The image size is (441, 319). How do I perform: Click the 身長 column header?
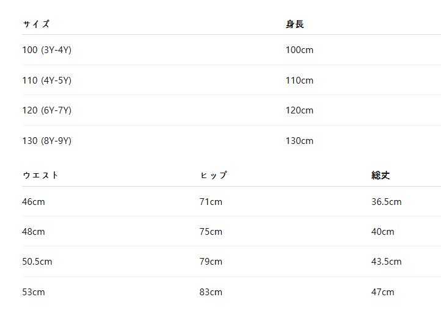294,24
